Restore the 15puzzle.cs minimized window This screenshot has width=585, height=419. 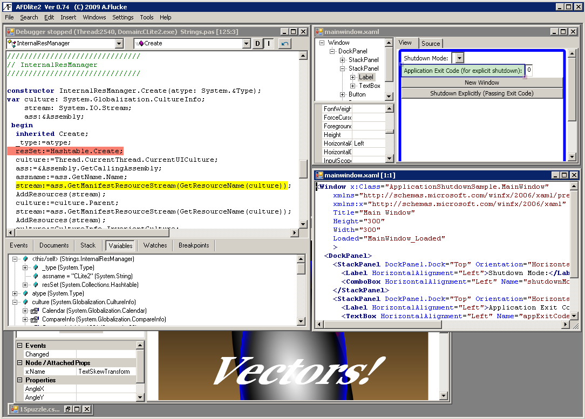tap(69, 409)
